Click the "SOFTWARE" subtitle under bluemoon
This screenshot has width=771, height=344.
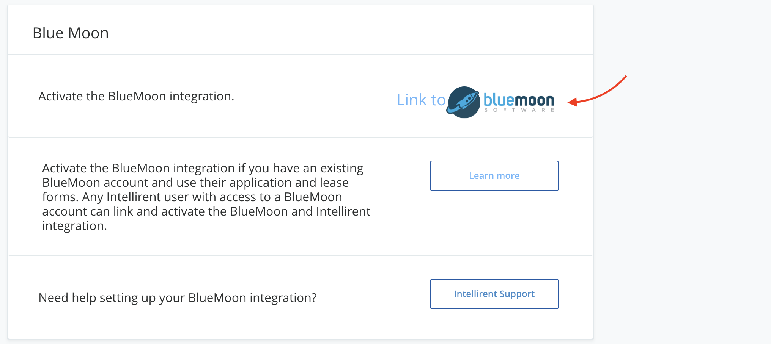519,110
